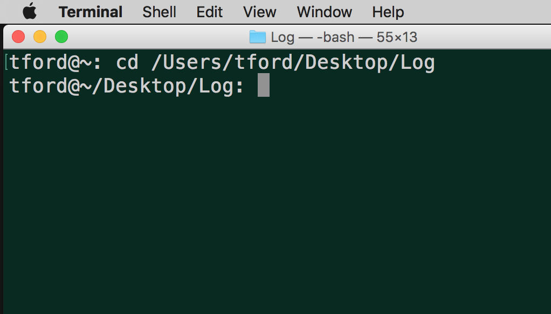The height and width of the screenshot is (314, 551).
Task: Open the Edit menu
Action: [x=209, y=12]
